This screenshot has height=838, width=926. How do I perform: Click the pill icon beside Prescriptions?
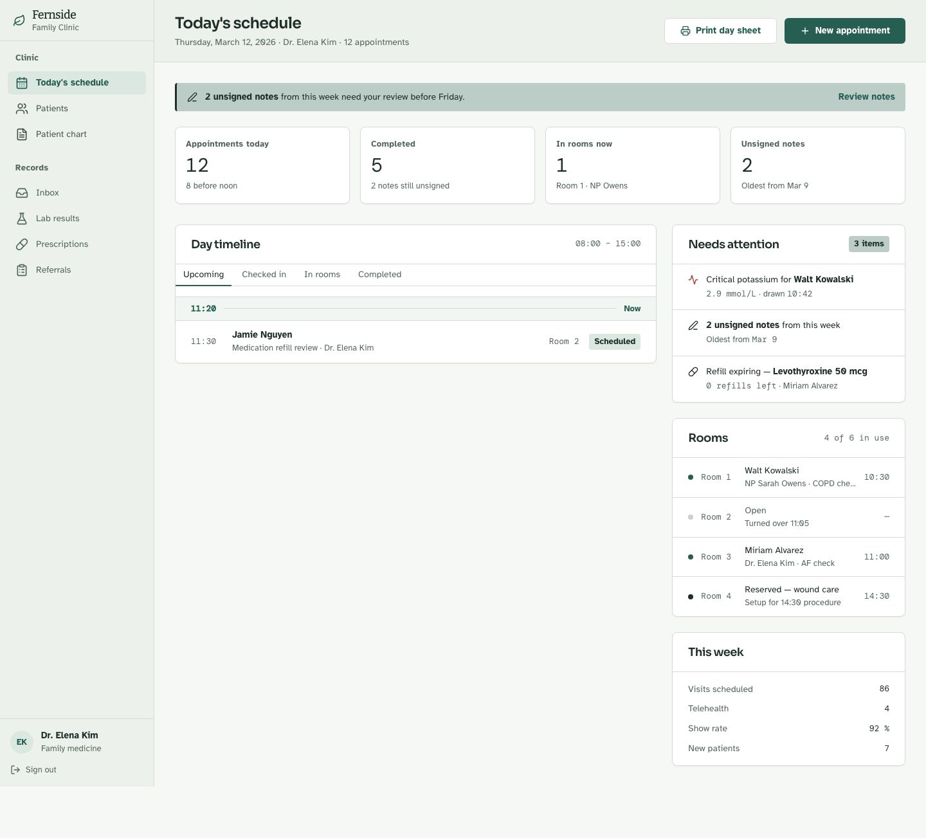point(22,244)
